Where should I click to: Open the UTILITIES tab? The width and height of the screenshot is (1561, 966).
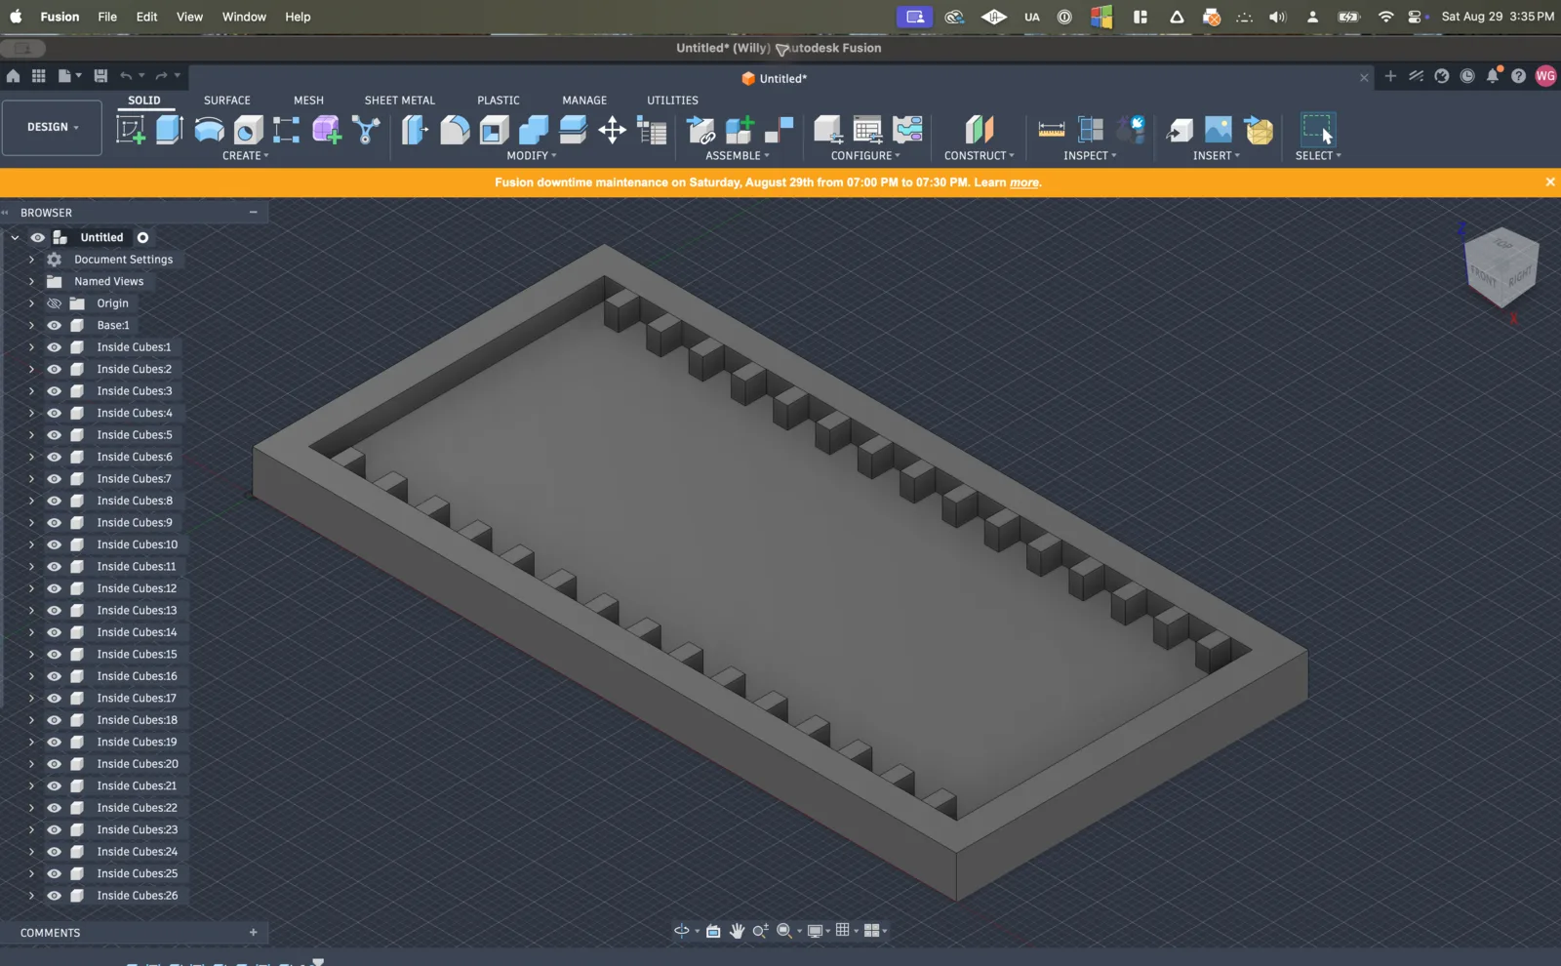[x=672, y=101]
